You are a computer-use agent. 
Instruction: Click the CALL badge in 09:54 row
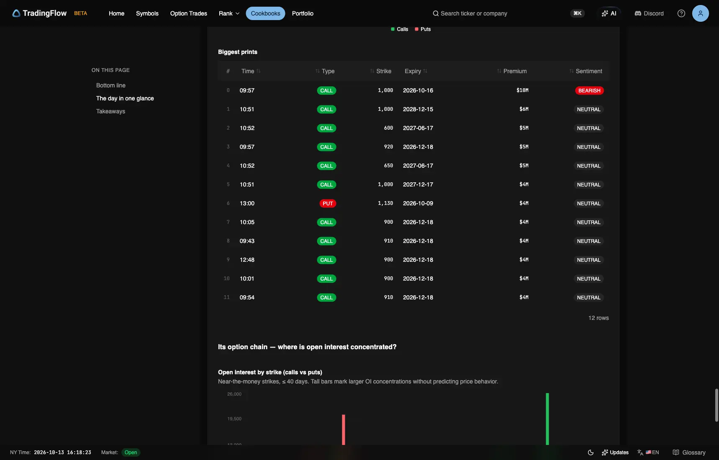[326, 297]
